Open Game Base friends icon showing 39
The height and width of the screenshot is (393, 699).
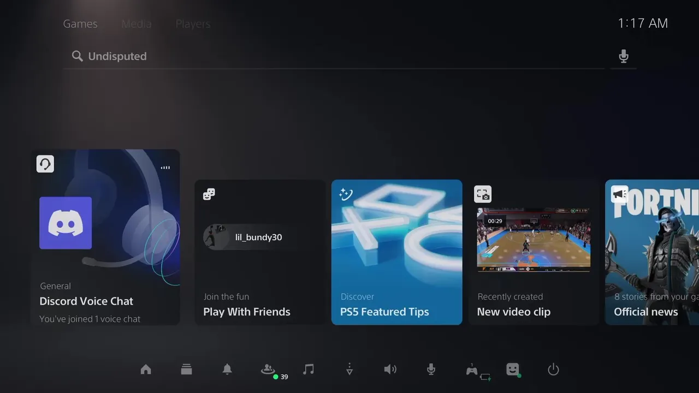coord(268,370)
